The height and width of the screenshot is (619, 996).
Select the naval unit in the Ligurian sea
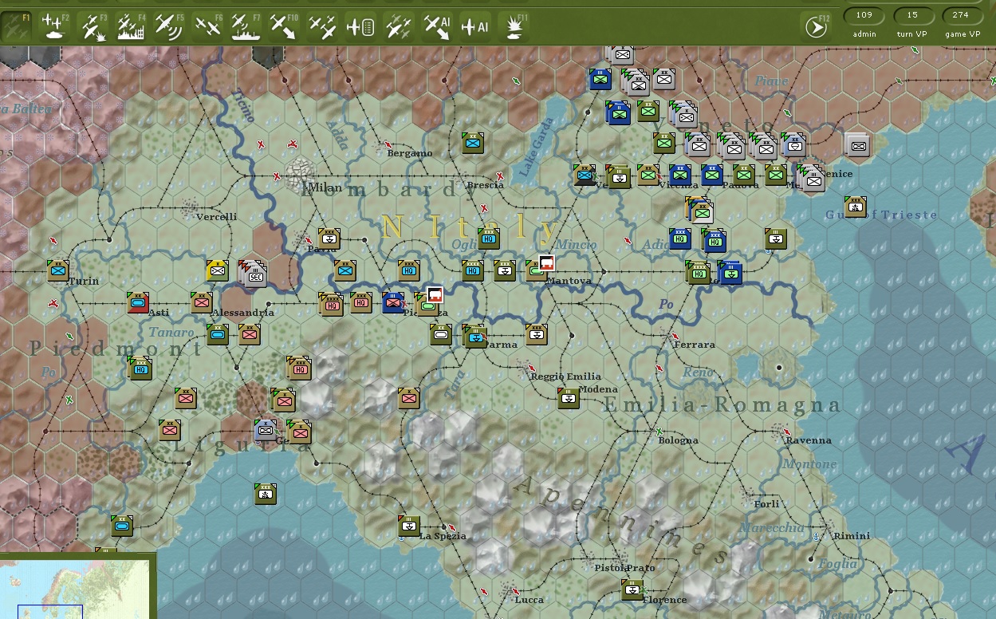coord(265,494)
